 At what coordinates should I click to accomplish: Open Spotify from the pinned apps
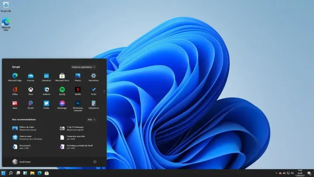62,90
